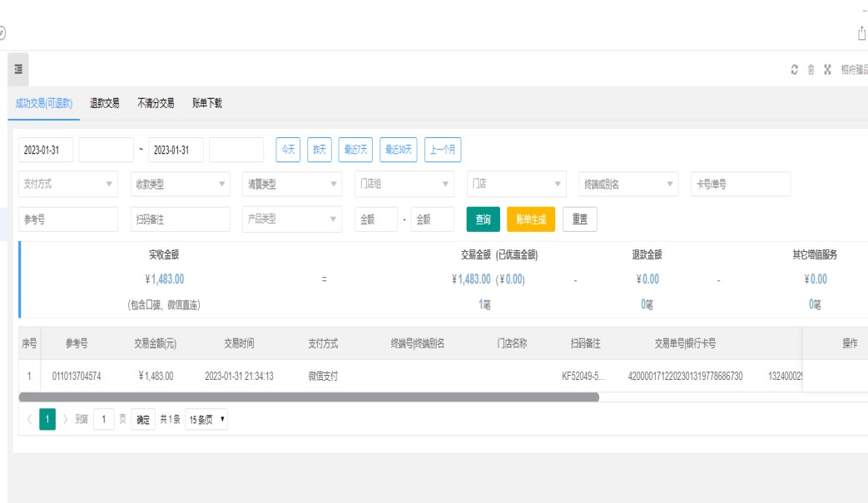Click the trash can icon
This screenshot has height=503, width=868.
(811, 70)
